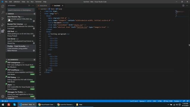Open errors and warnings in the status bar
Screen dimensions: 190x107
(x=5, y=101)
